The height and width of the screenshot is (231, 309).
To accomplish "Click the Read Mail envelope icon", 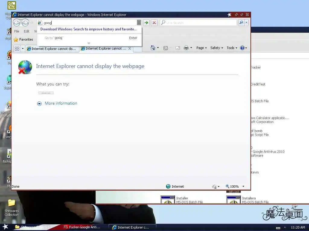I will [x=177, y=48].
